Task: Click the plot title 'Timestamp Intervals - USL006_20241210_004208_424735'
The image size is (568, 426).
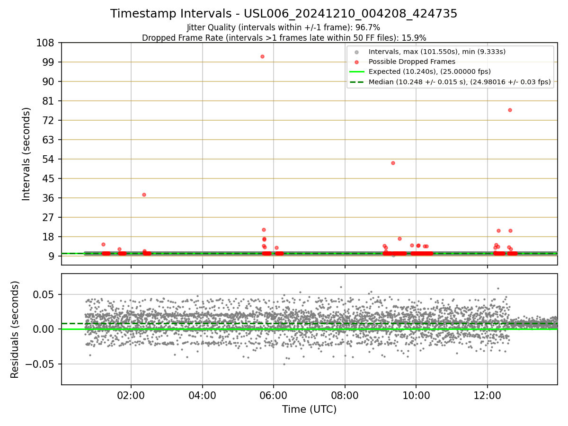Action: 284,14
